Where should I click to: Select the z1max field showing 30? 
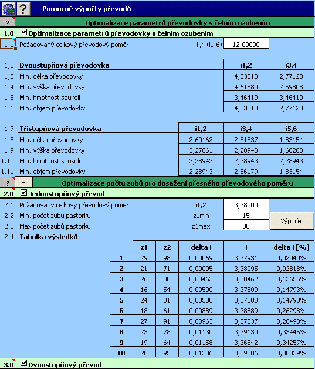[246, 225]
